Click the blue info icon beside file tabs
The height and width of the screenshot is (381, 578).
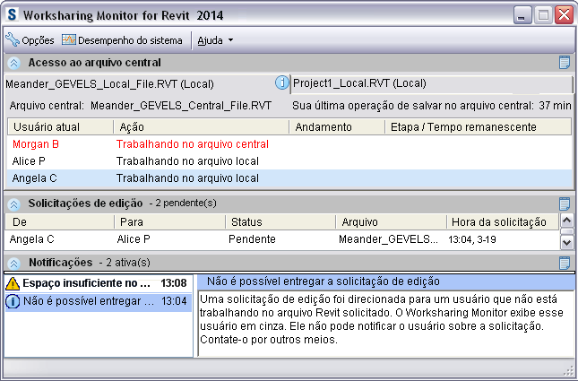coord(282,82)
